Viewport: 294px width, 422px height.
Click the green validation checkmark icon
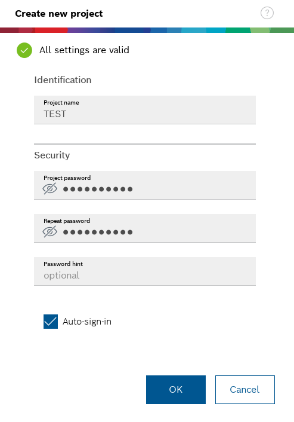[24, 50]
